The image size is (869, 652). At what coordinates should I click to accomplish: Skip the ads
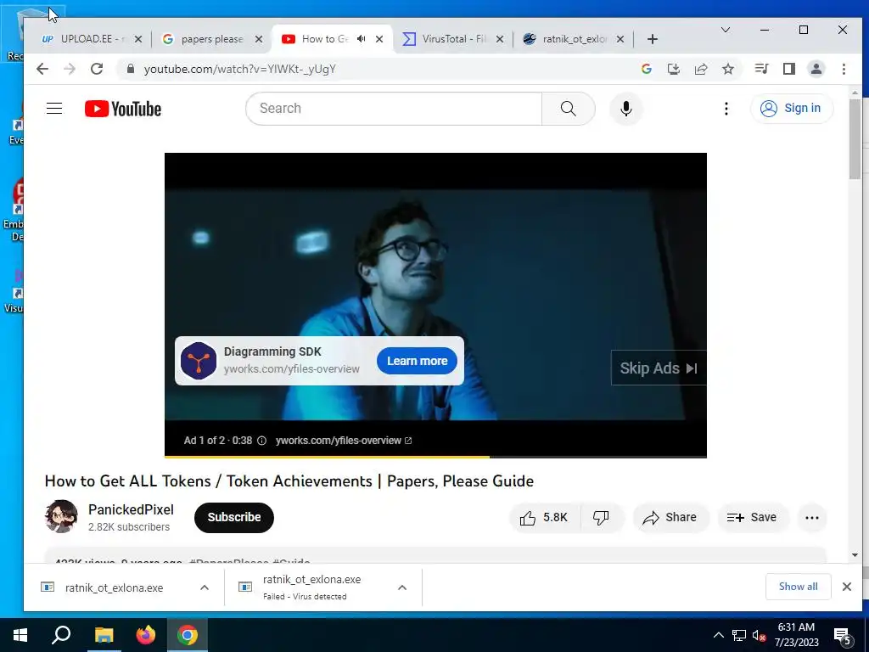point(659,368)
